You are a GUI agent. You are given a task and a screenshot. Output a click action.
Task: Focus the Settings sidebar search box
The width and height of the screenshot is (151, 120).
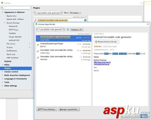[x=16, y=8]
